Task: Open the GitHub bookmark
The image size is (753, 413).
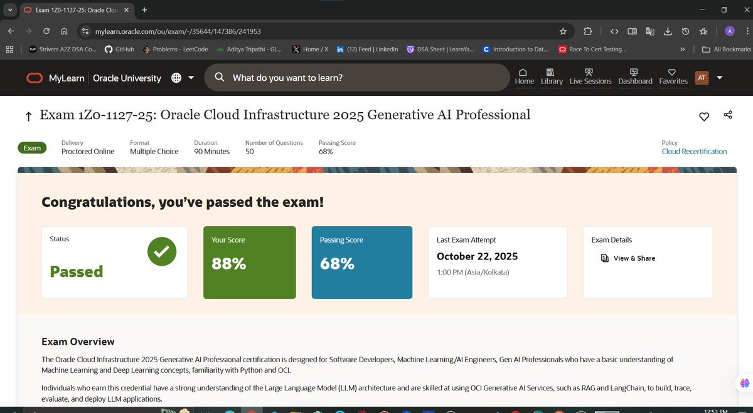Action: [119, 50]
